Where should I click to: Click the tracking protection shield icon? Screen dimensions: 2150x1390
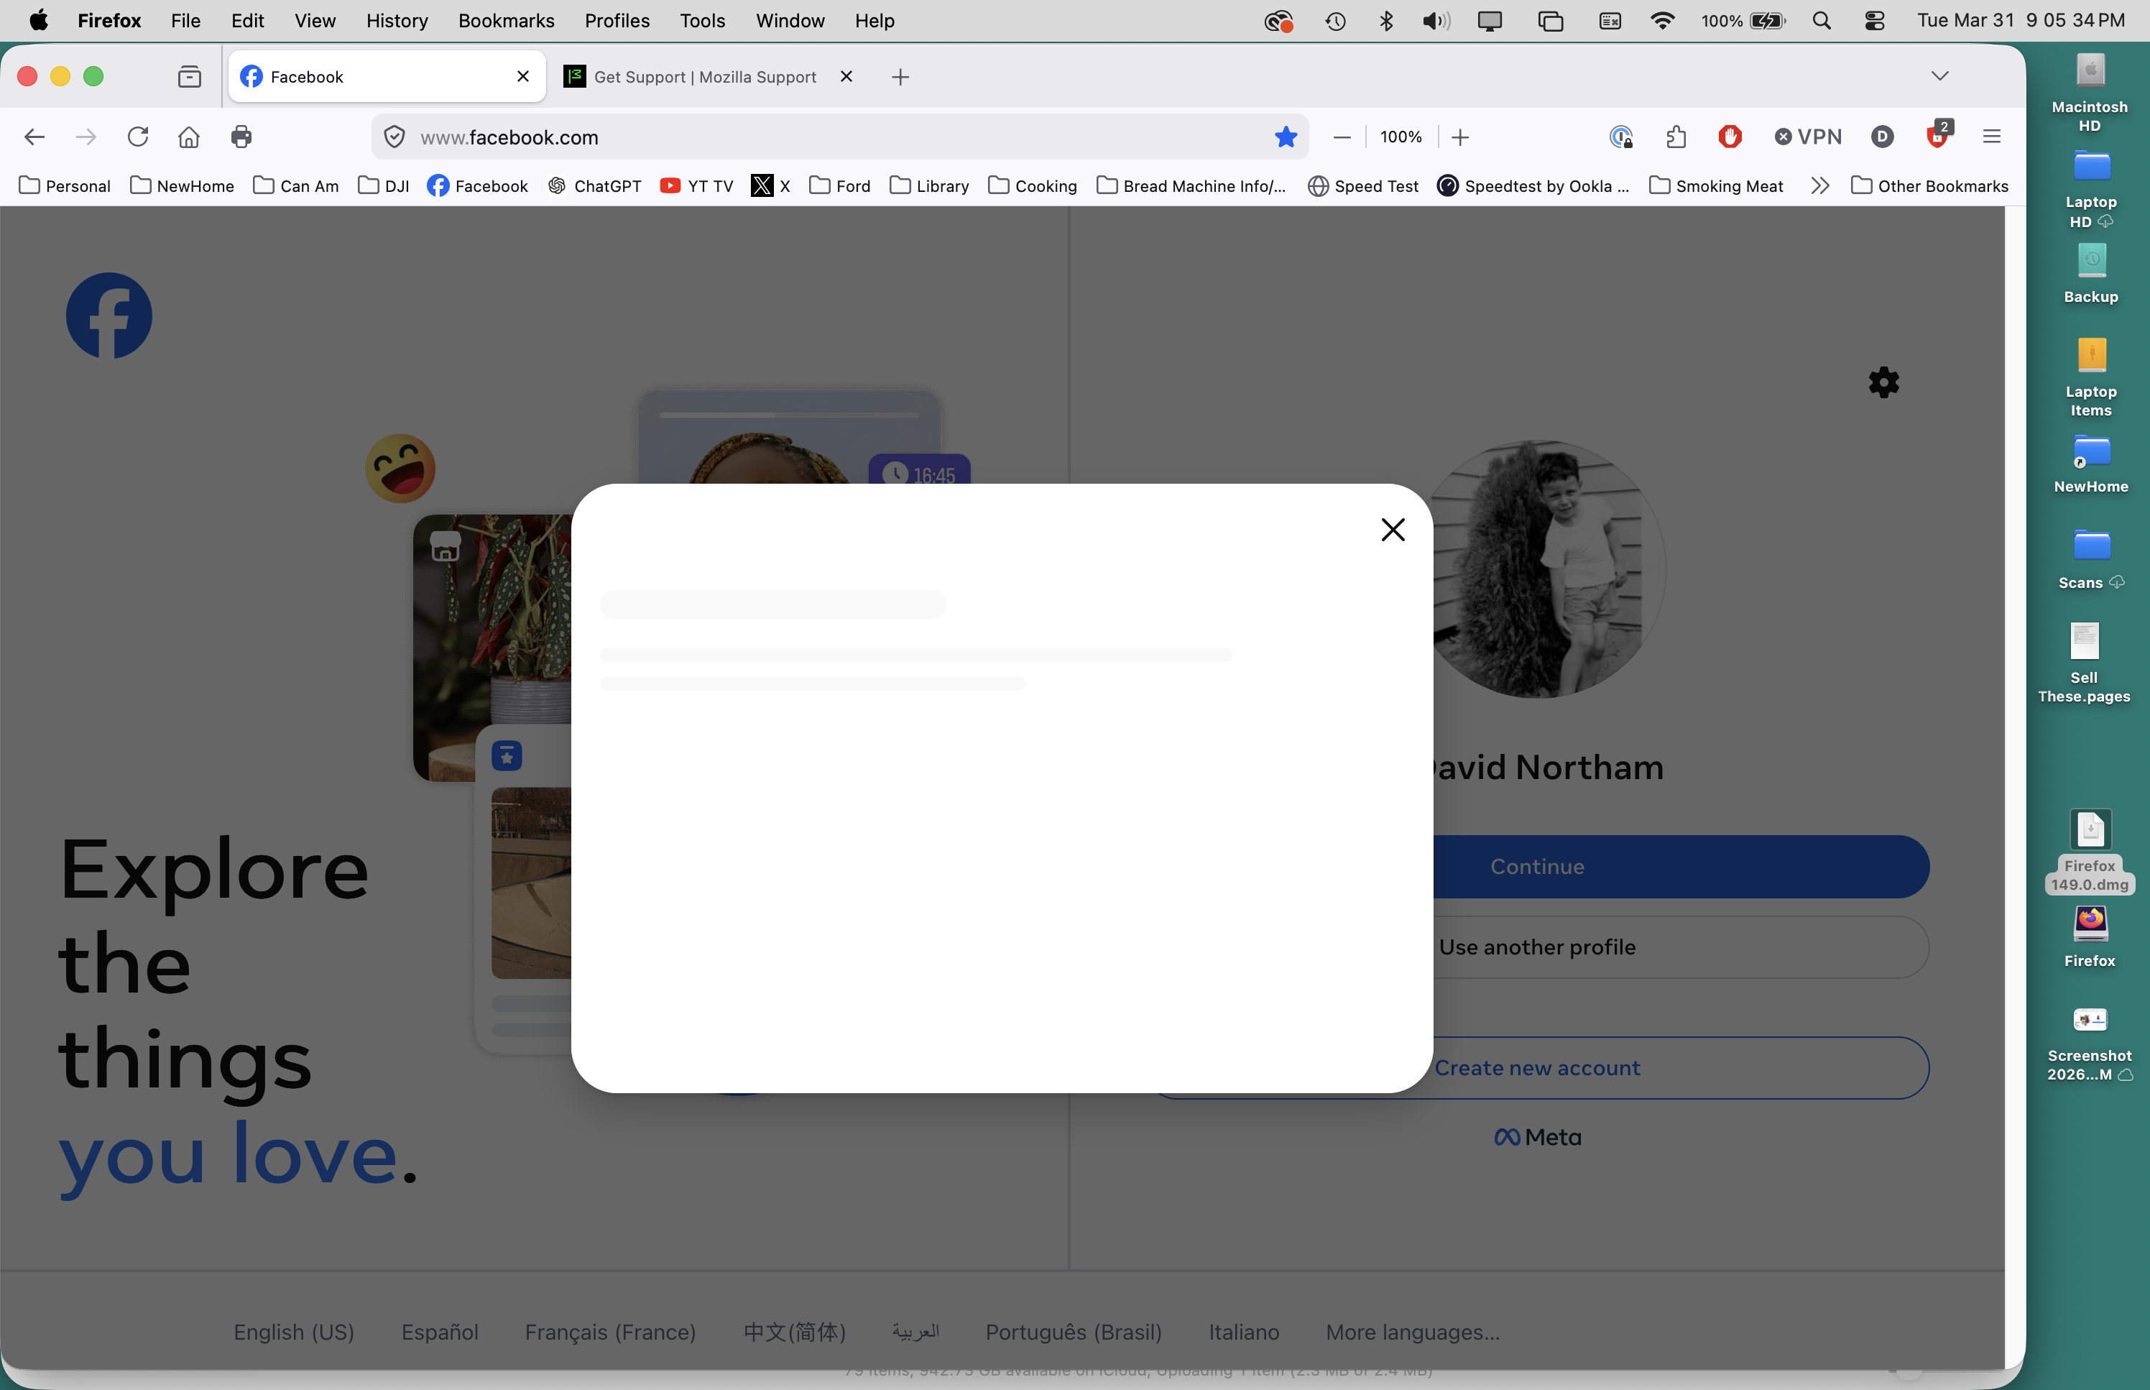395,137
